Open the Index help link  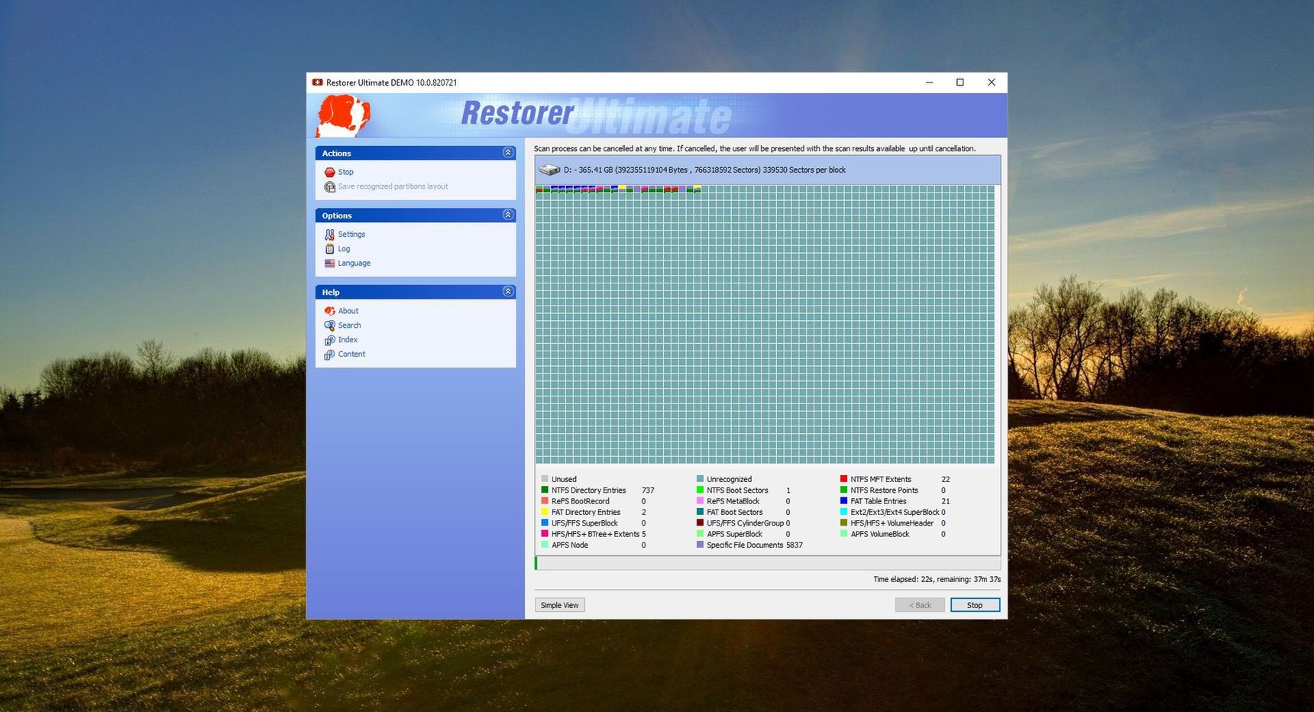[x=348, y=340]
